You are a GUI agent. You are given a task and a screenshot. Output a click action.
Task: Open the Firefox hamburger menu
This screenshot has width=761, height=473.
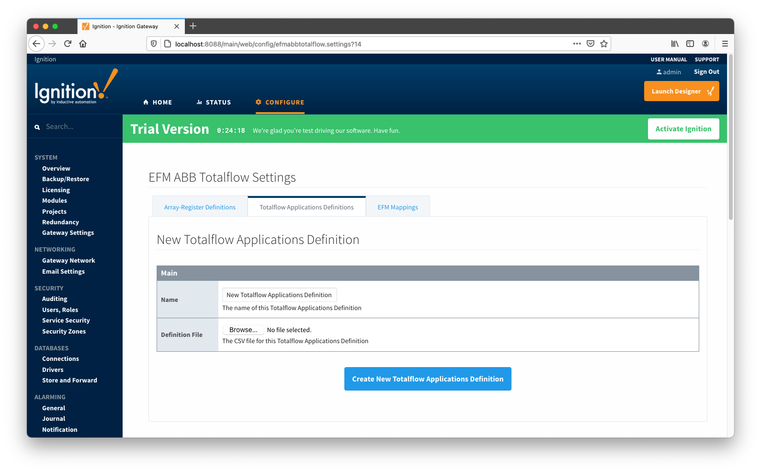[x=725, y=44]
